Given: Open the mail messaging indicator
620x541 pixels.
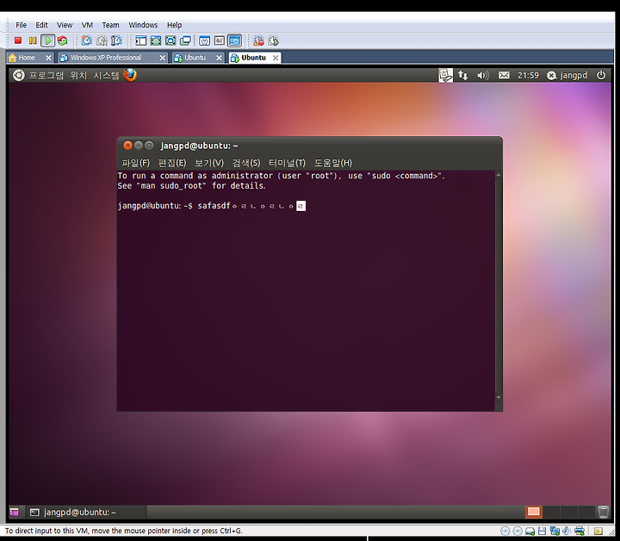Looking at the screenshot, I should (x=504, y=75).
